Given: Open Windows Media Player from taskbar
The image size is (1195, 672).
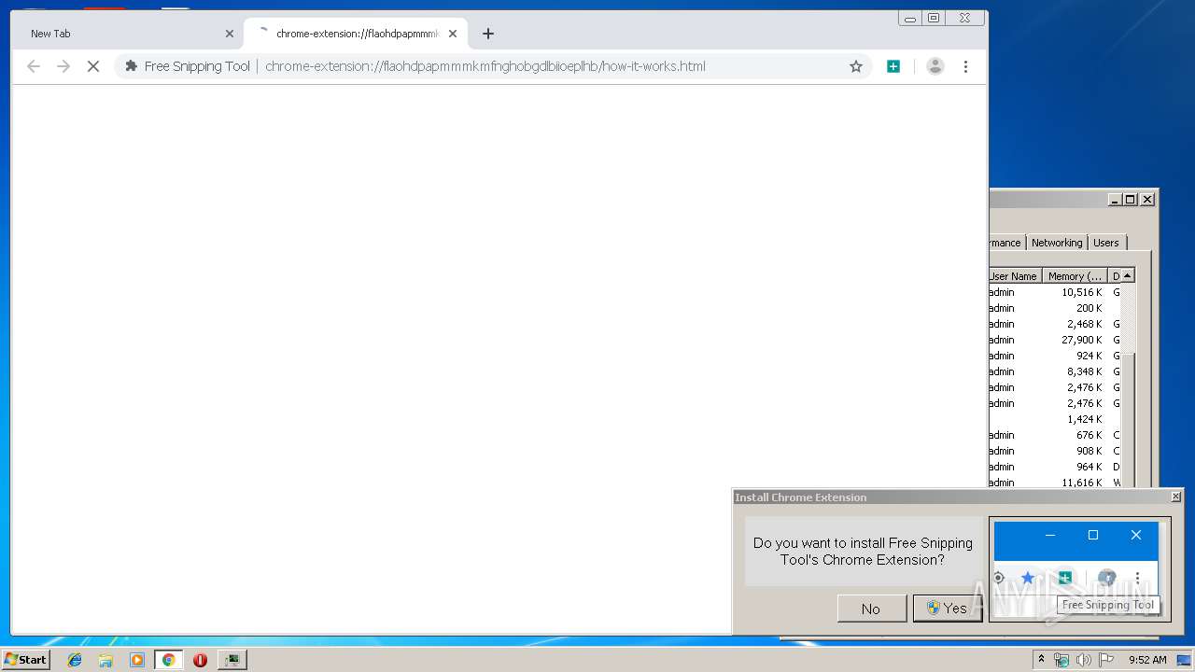Looking at the screenshot, I should [x=137, y=660].
